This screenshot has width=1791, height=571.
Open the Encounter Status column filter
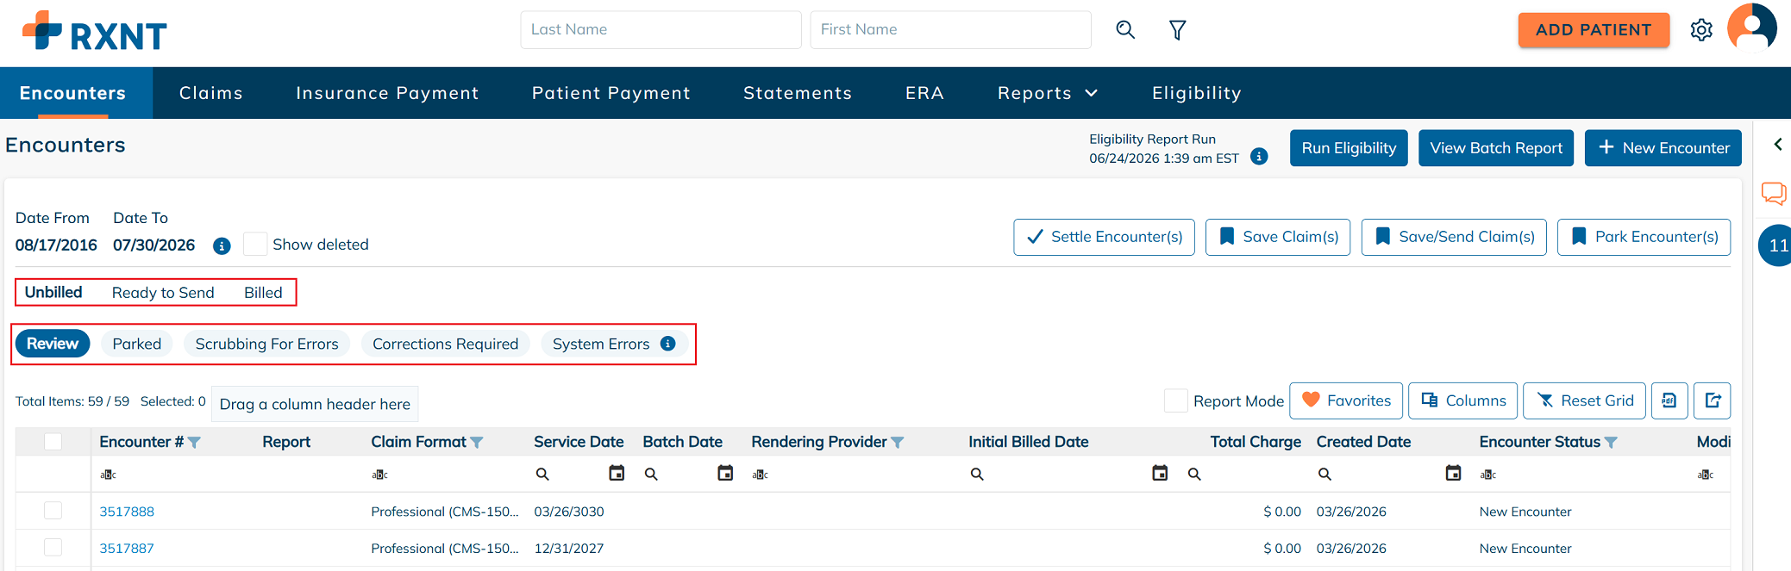(x=1611, y=443)
